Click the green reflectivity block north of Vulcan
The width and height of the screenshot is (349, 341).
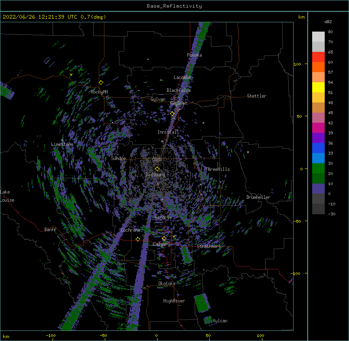point(202,303)
